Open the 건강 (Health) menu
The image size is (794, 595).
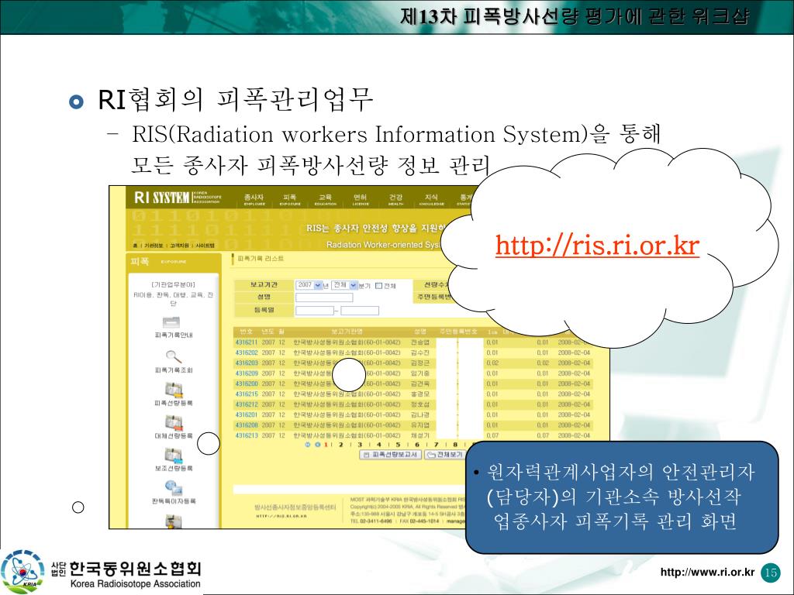(395, 199)
